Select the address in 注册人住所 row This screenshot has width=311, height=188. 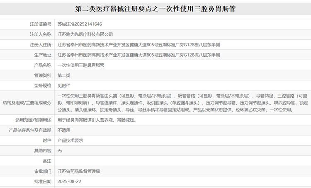[x=139, y=45]
